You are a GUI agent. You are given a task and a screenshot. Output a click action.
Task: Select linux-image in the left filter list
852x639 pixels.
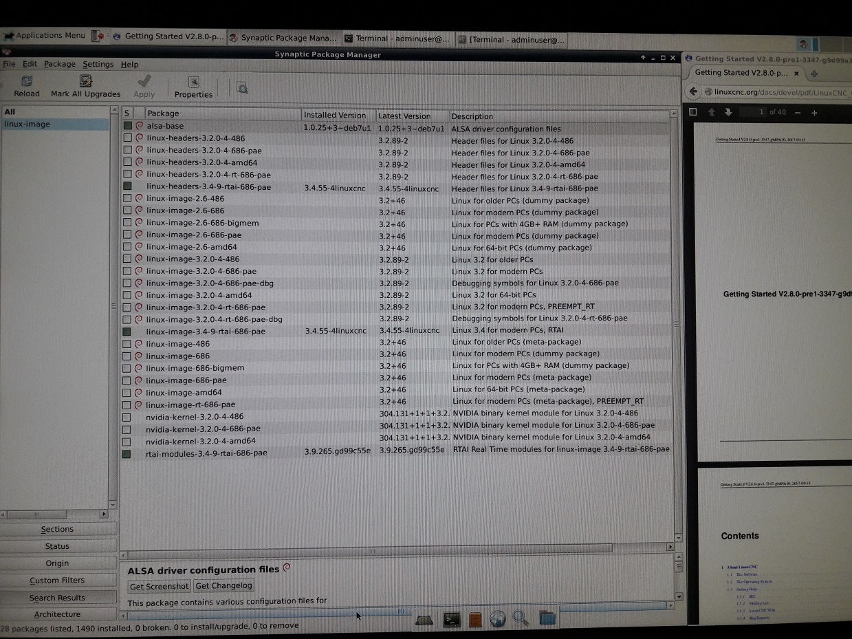pyautogui.click(x=27, y=124)
